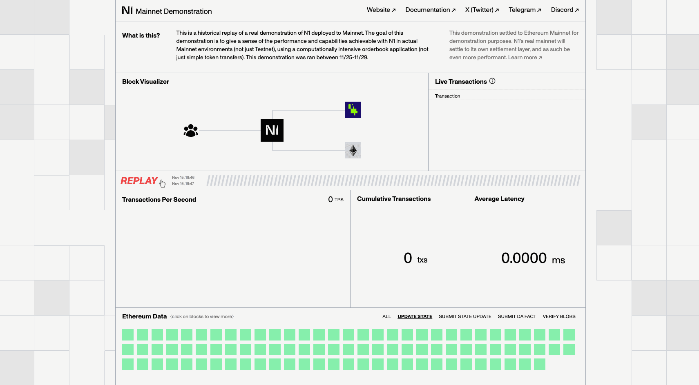Click the users group icon
699x385 pixels.
pos(191,131)
